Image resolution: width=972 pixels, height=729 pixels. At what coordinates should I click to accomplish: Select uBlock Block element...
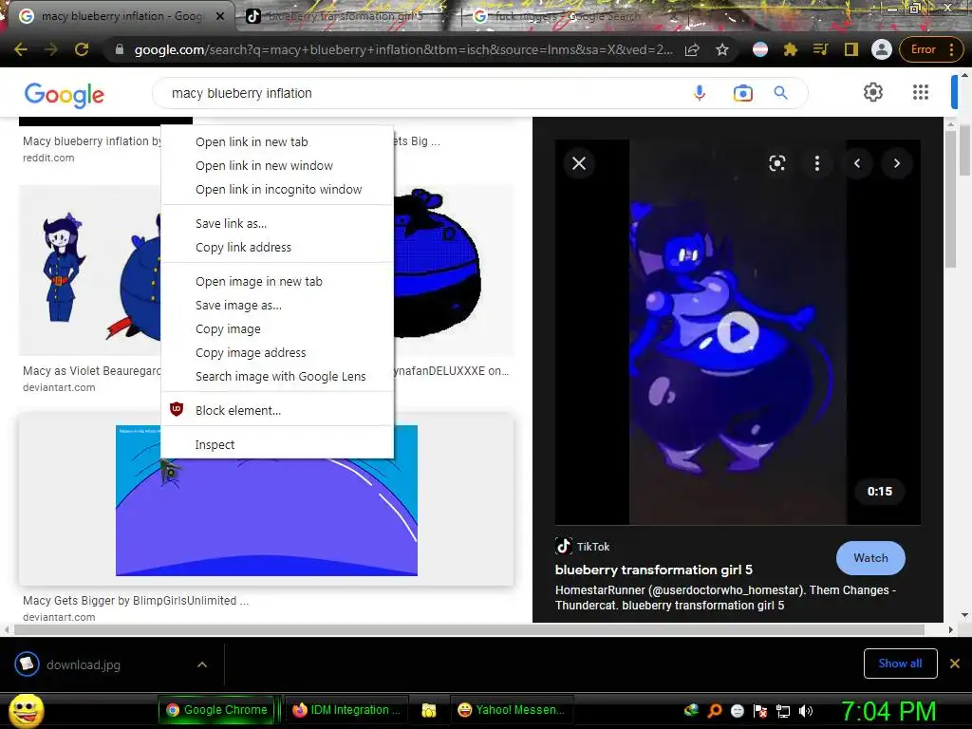[x=277, y=410]
